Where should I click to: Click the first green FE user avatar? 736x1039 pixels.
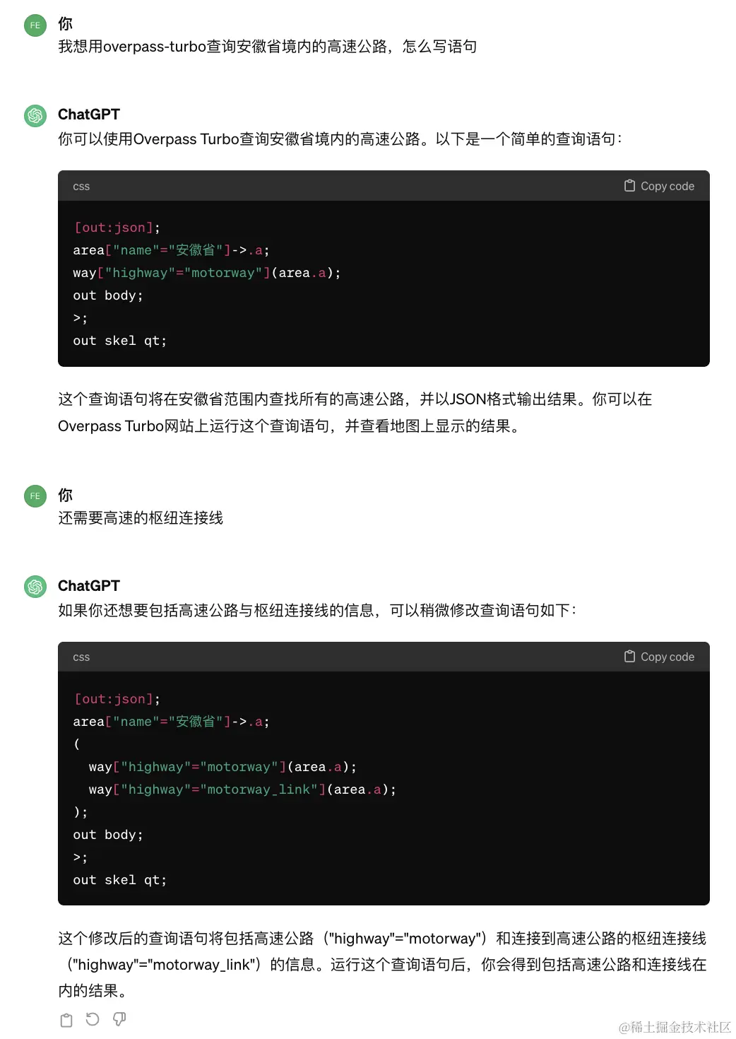tap(35, 25)
